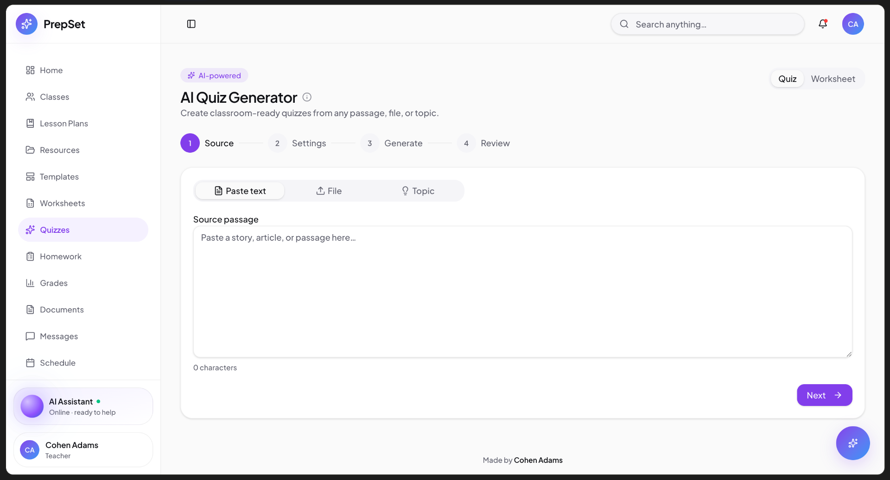Open Resources in the sidebar
This screenshot has width=890, height=480.
tap(83, 150)
